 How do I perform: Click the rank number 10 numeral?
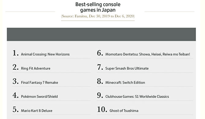pyautogui.click(x=102, y=109)
